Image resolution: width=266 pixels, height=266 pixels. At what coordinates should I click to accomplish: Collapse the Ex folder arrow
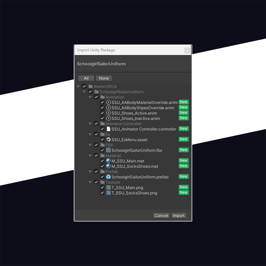90,134
